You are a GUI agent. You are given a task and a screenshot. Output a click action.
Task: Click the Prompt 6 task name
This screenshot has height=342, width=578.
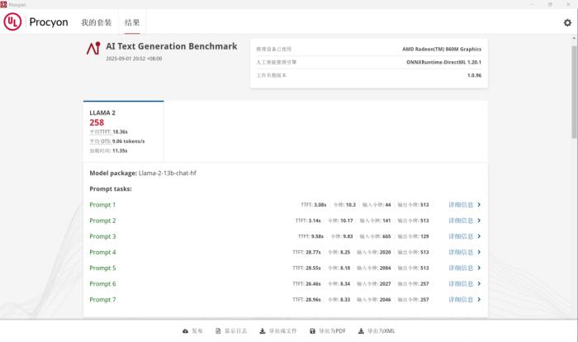102,284
